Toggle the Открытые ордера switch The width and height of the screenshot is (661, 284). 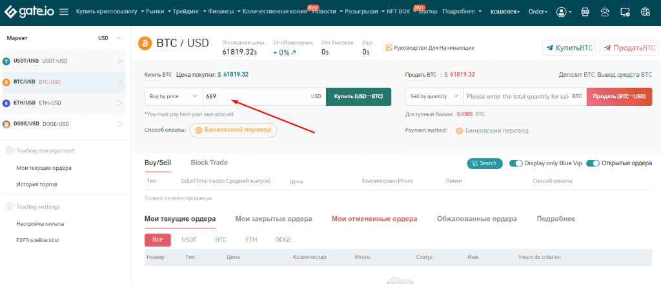tap(593, 163)
